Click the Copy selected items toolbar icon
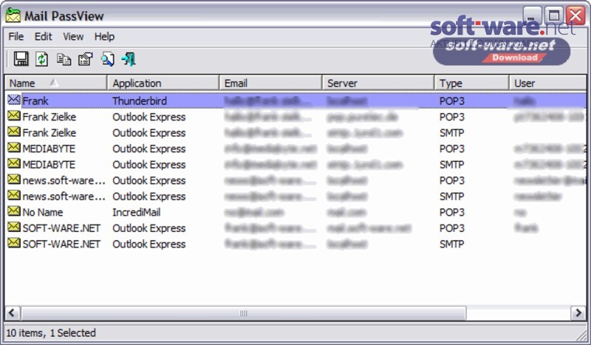This screenshot has width=591, height=345. [x=64, y=59]
